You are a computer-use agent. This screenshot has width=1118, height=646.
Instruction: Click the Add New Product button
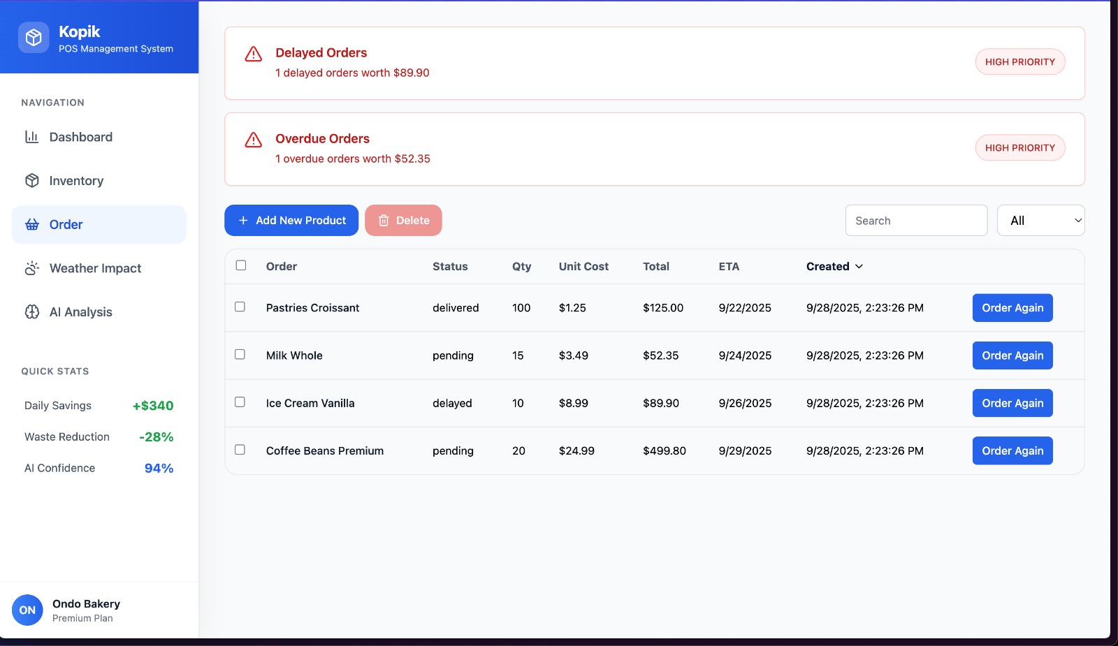click(291, 221)
